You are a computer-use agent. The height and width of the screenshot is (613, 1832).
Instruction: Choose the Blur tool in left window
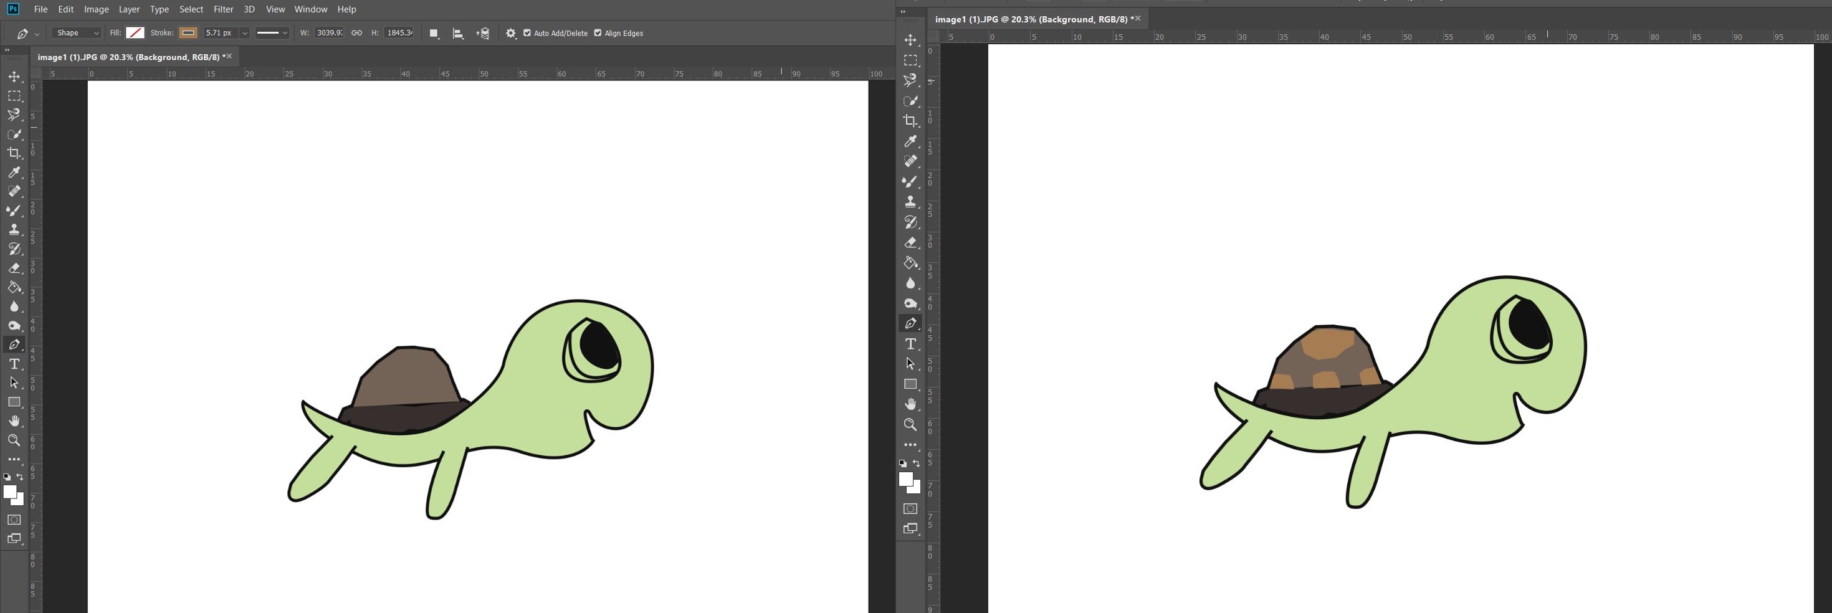coord(14,306)
